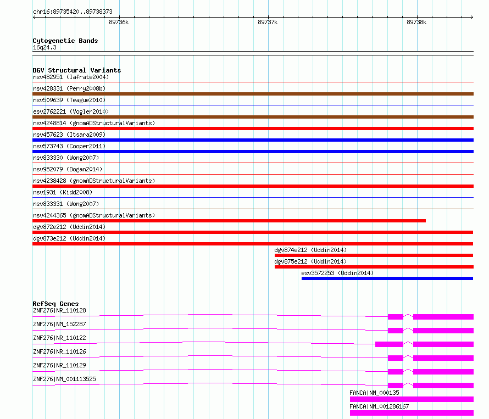Click the nsv4238428 gnomAD variant red bar
Screen dimensions: 489x419
pos(253,186)
